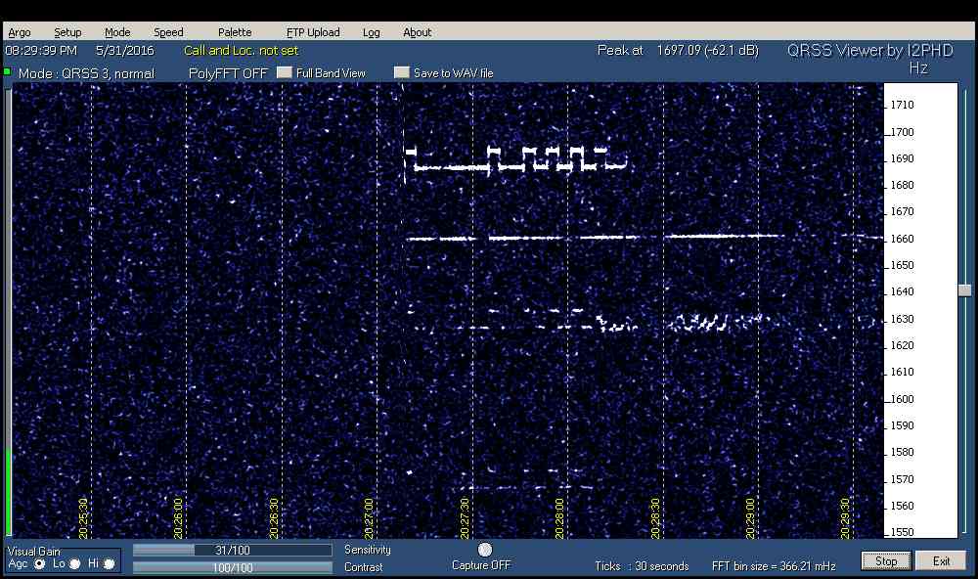The height and width of the screenshot is (579, 978).
Task: Click the 1550 Hz scale label
Action: 902,532
